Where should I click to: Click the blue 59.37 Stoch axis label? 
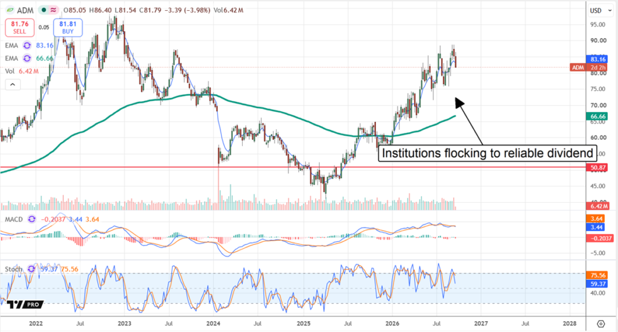(598, 284)
